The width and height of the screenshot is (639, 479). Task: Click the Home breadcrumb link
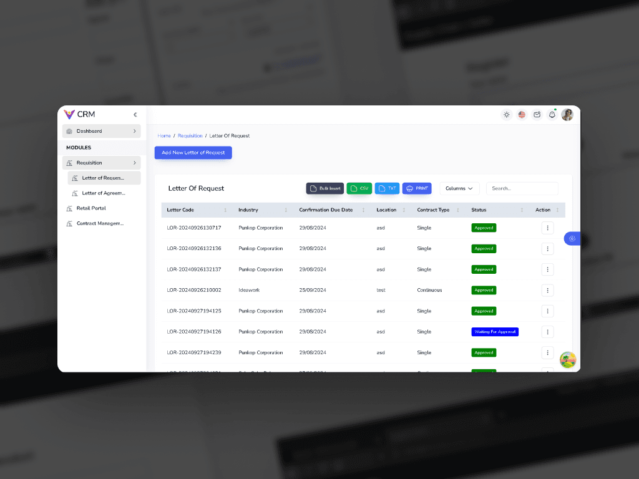coord(164,136)
